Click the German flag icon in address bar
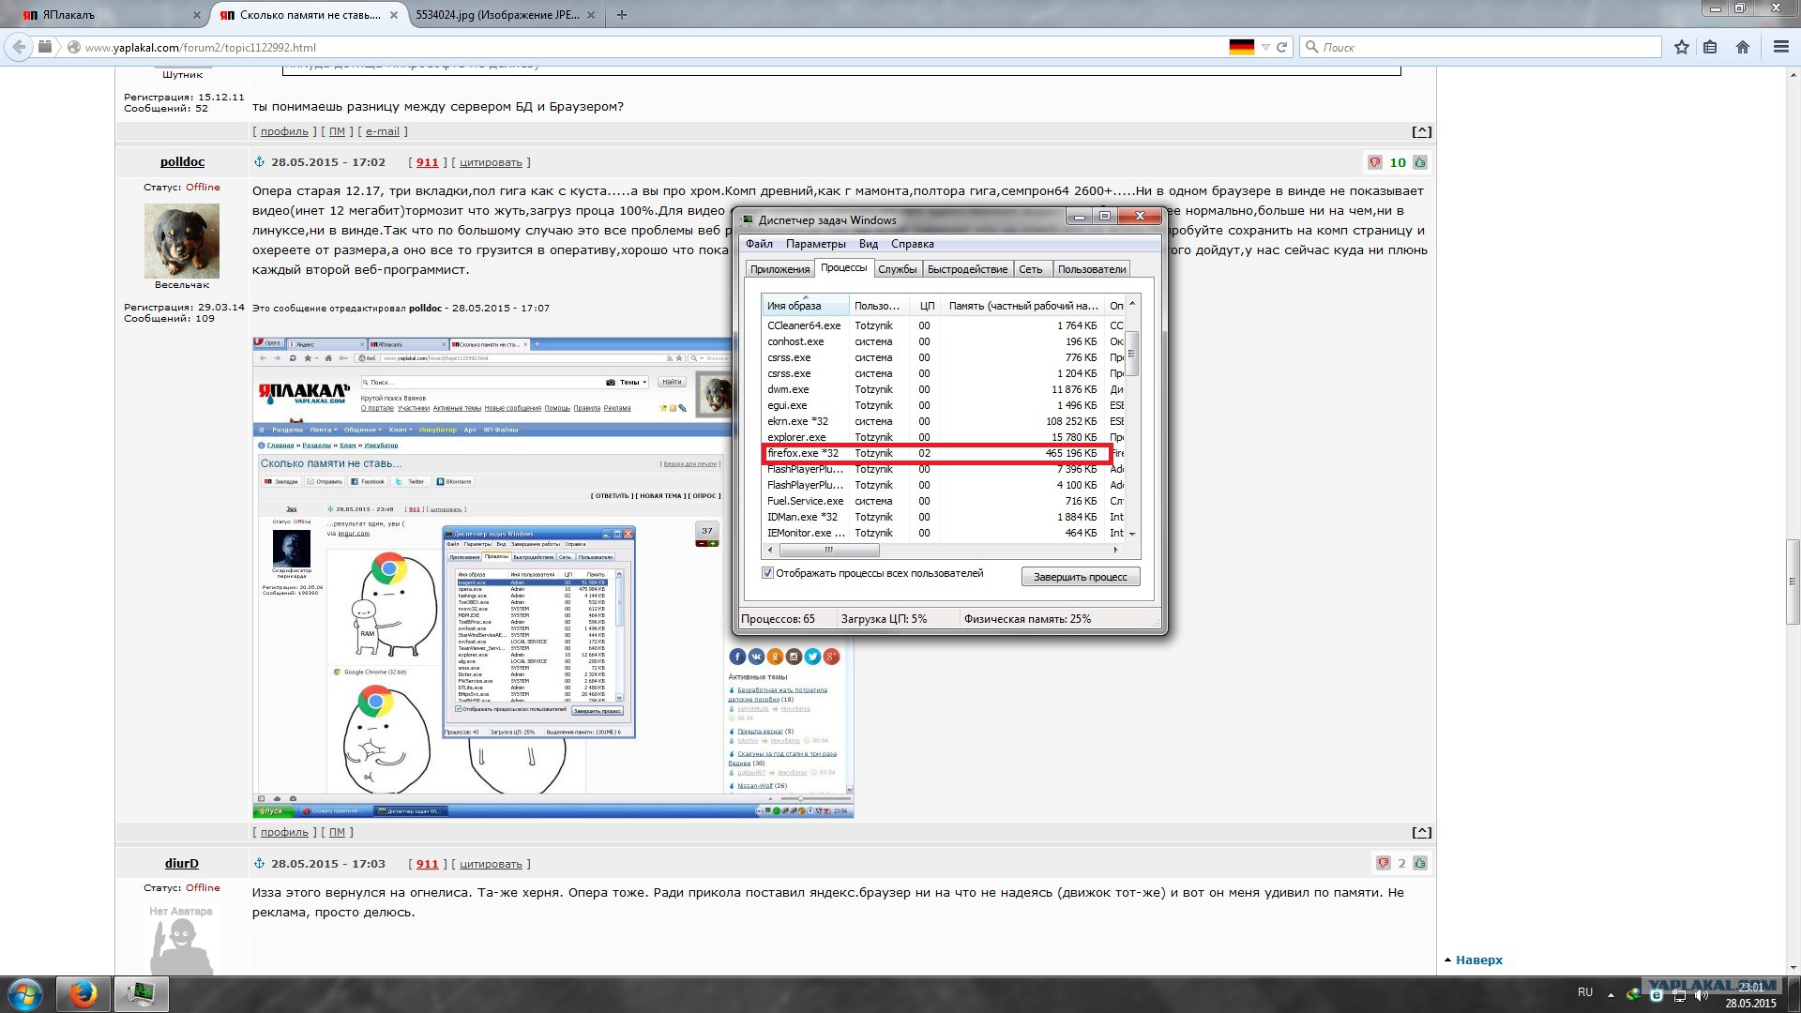 1241,47
